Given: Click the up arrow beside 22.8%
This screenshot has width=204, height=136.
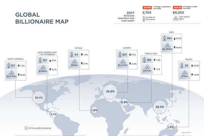Looking at the screenshot, I should pyautogui.click(x=19, y=74).
